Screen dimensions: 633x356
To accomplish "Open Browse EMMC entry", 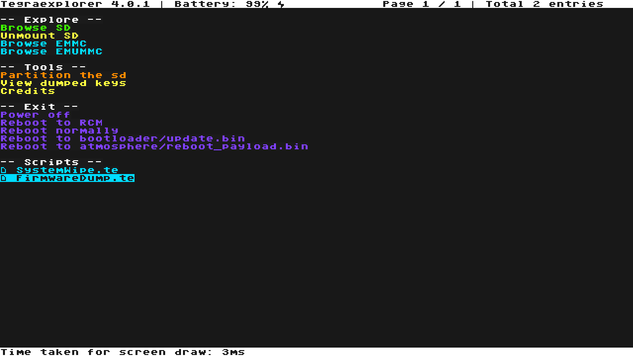I will [x=44, y=44].
